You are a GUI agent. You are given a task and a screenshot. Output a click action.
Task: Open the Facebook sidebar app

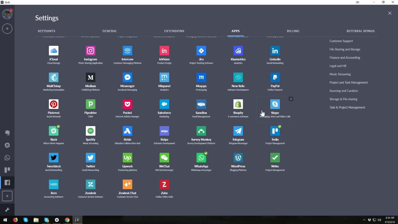tap(7, 183)
